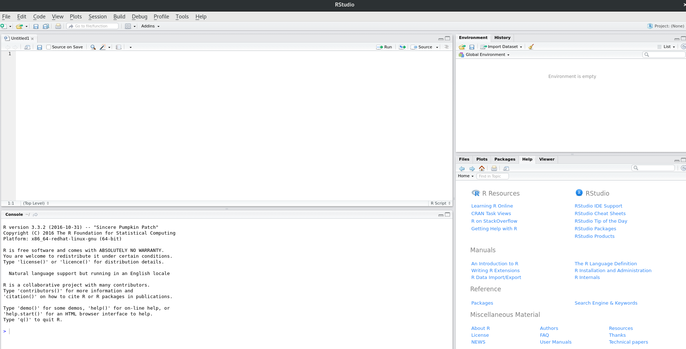Click the Save All documents icon
Image resolution: width=686 pixels, height=349 pixels.
click(46, 26)
